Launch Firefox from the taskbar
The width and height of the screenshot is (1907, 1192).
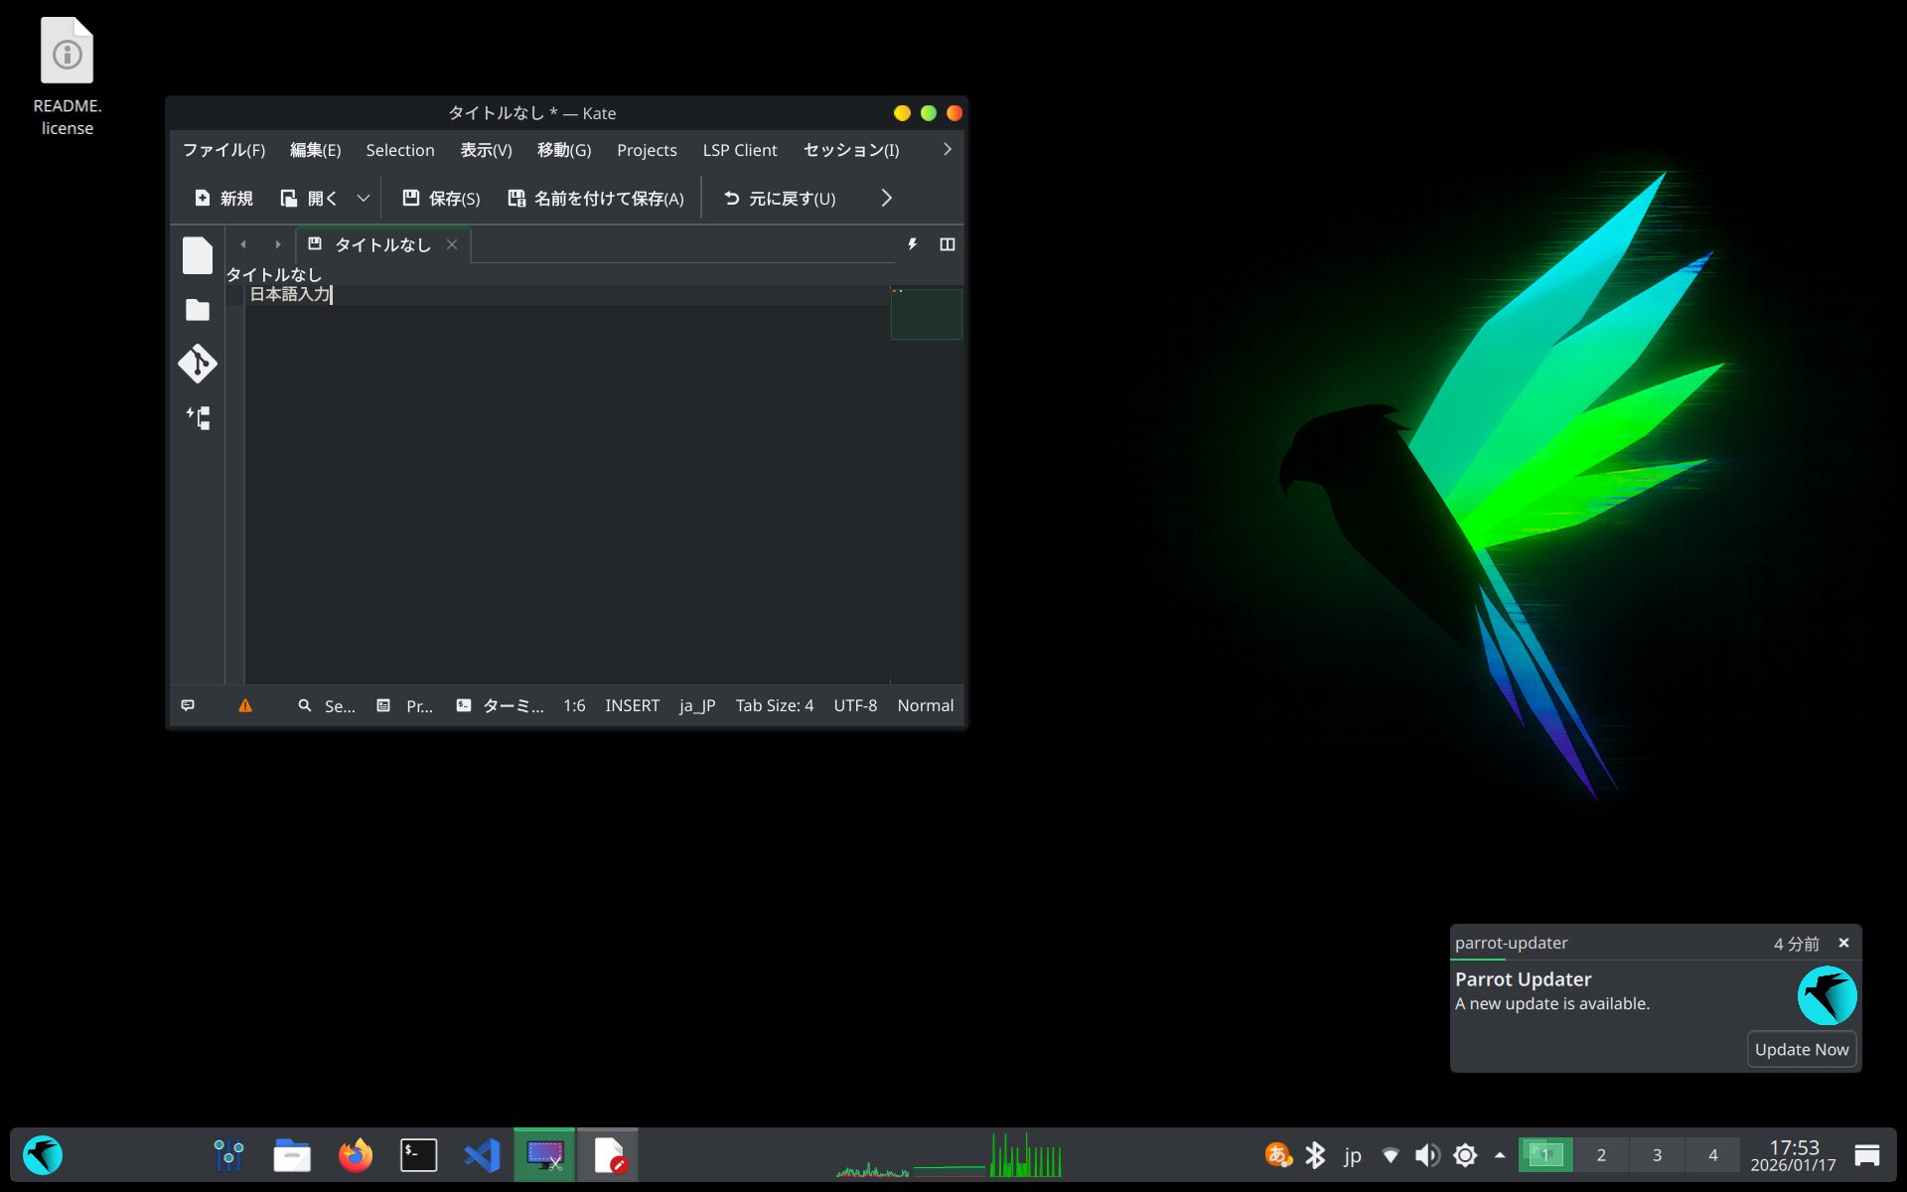pos(355,1155)
